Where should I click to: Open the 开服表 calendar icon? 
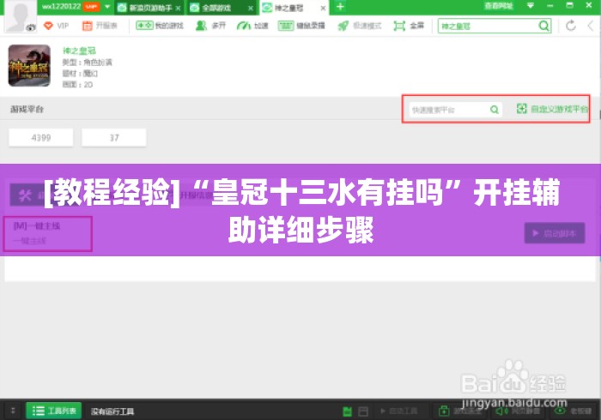pos(88,26)
